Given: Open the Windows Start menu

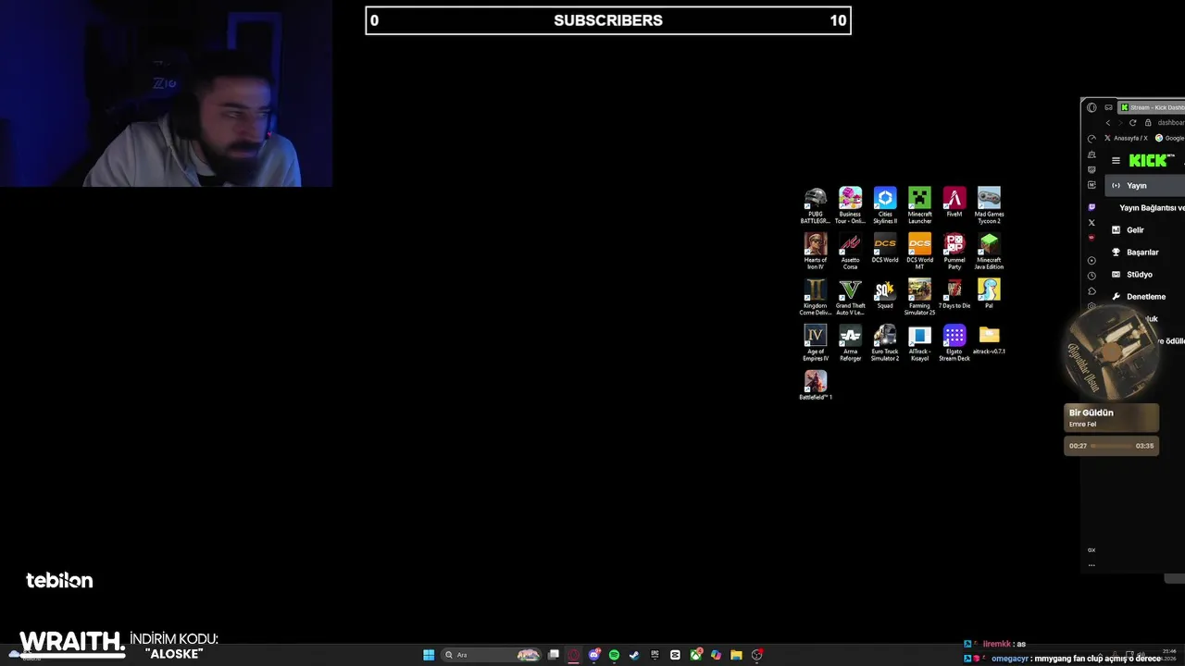Looking at the screenshot, I should 429,655.
